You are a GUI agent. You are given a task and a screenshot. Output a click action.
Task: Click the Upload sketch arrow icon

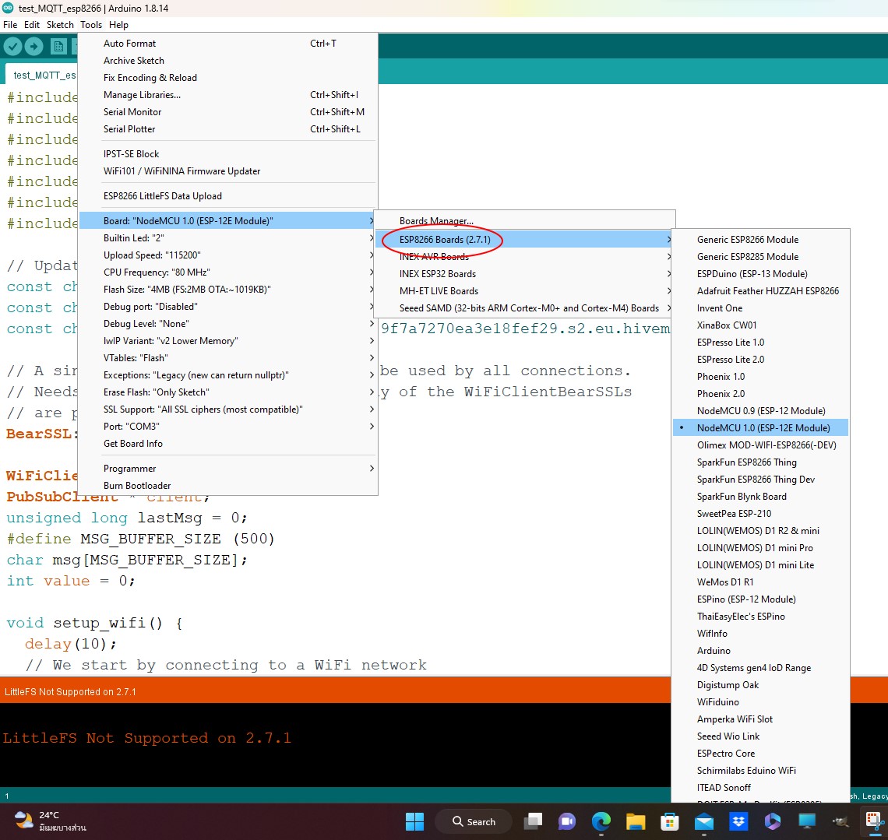[x=33, y=46]
